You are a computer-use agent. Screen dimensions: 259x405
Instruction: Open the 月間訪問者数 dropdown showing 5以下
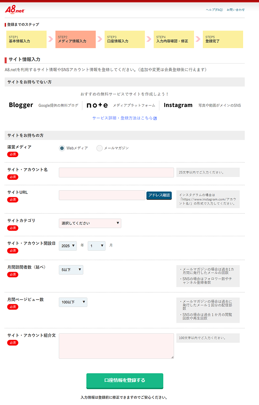tap(71, 270)
